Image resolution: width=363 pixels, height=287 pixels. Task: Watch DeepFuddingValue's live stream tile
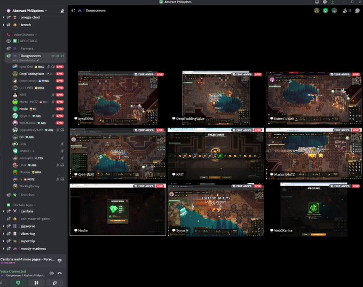click(x=216, y=98)
